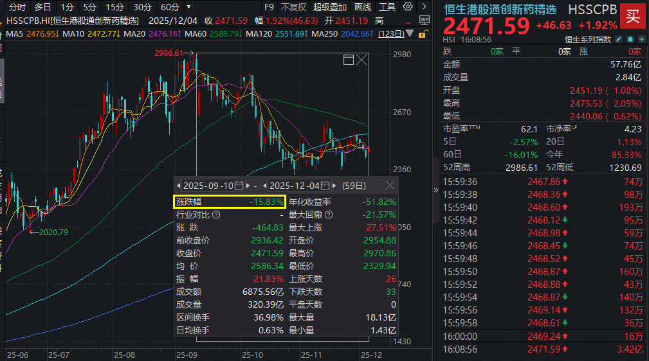Select the 30分 timeframe

(x=142, y=7)
